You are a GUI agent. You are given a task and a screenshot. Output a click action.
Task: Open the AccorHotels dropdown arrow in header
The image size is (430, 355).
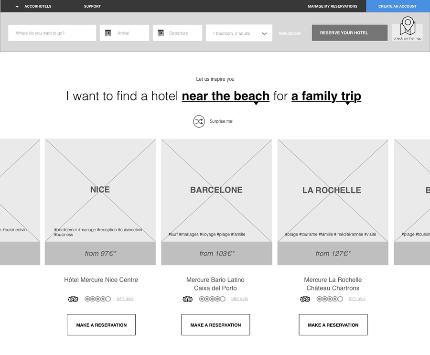(x=17, y=7)
